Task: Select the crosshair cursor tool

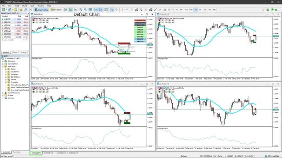Action: click(x=117, y=10)
